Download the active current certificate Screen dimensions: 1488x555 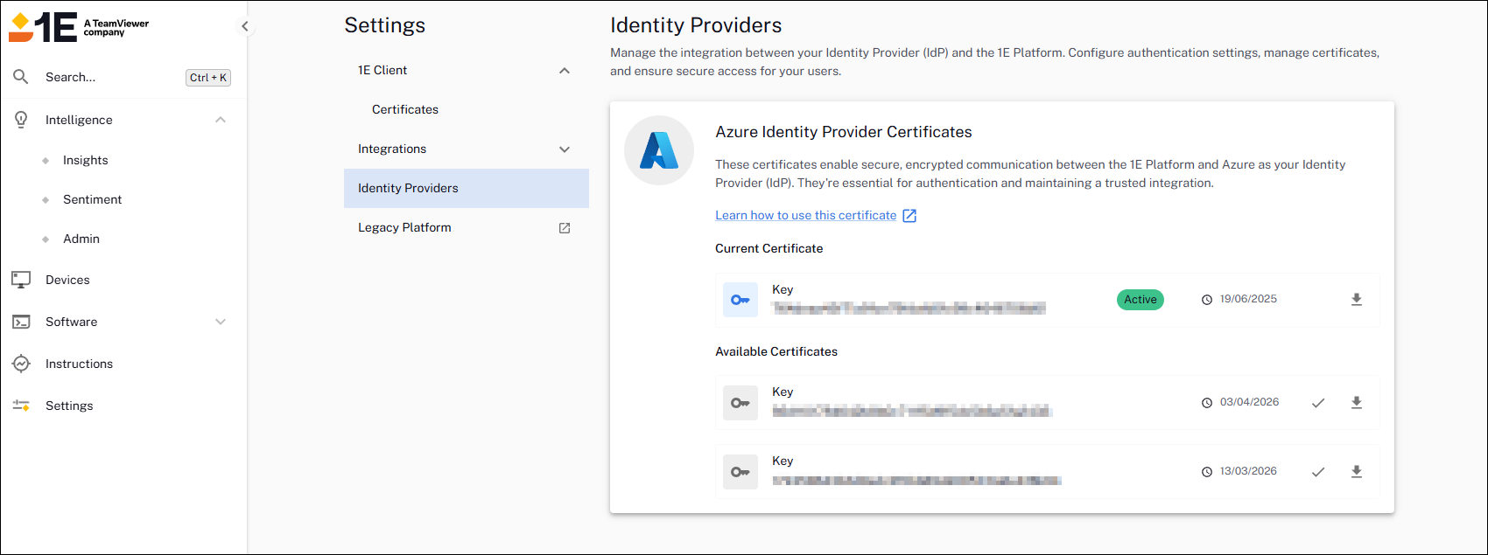pos(1356,300)
